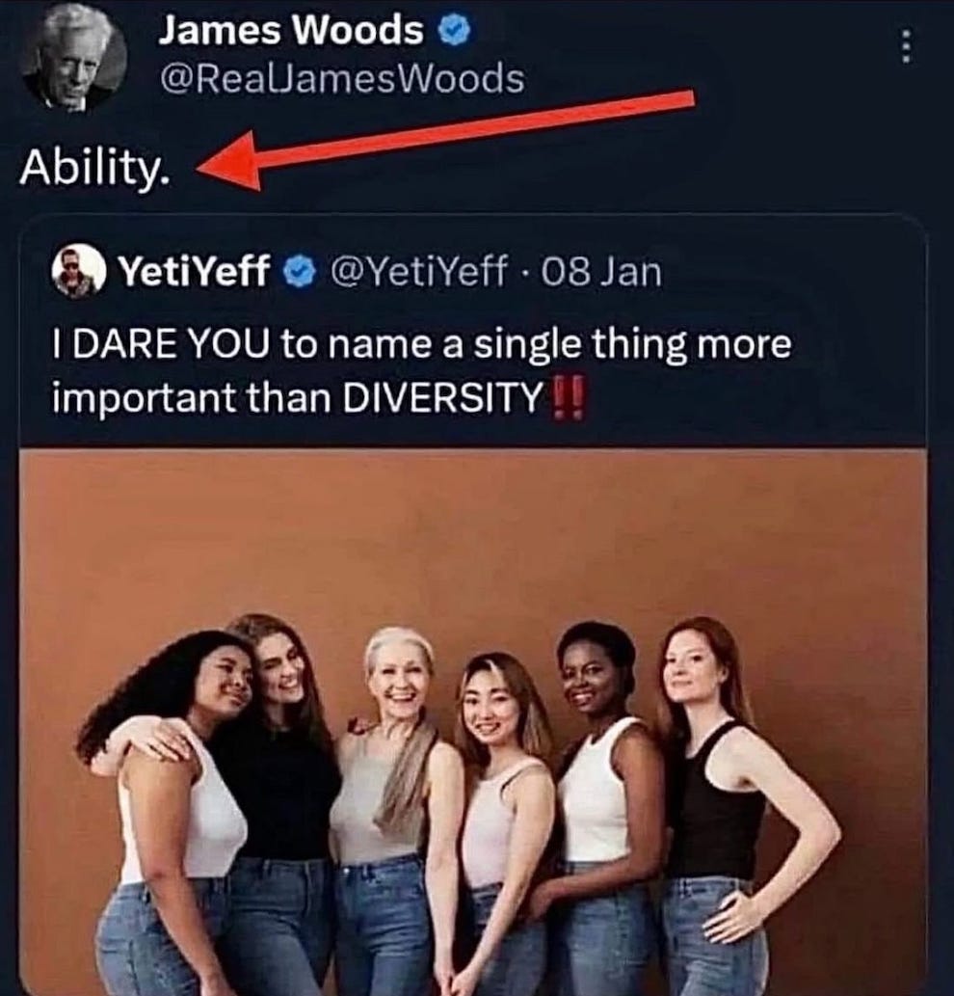
Task: Expand the group photo attachment
Action: click(473, 722)
